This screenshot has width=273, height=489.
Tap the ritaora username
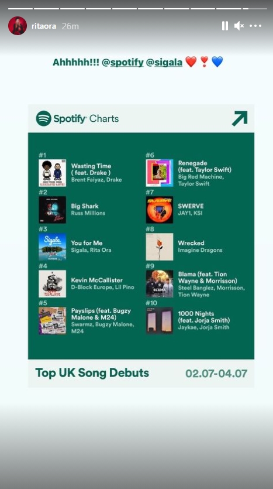44,26
